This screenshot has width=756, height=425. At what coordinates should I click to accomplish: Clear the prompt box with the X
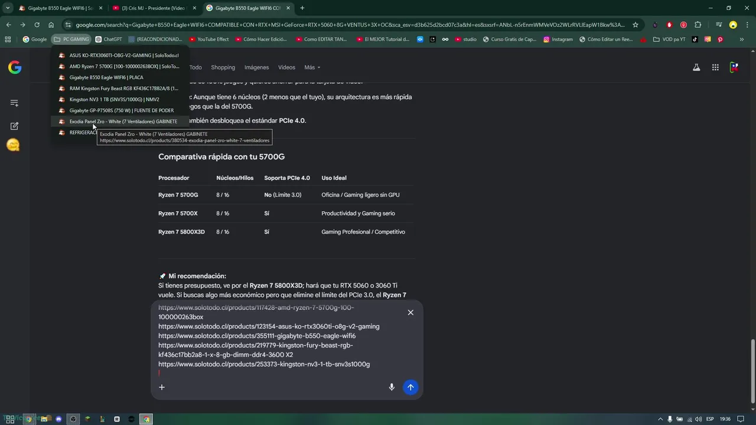(410, 312)
